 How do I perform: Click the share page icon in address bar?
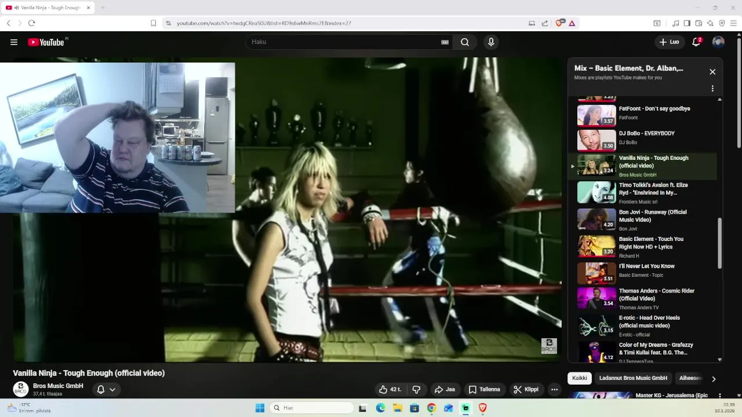pos(545,23)
